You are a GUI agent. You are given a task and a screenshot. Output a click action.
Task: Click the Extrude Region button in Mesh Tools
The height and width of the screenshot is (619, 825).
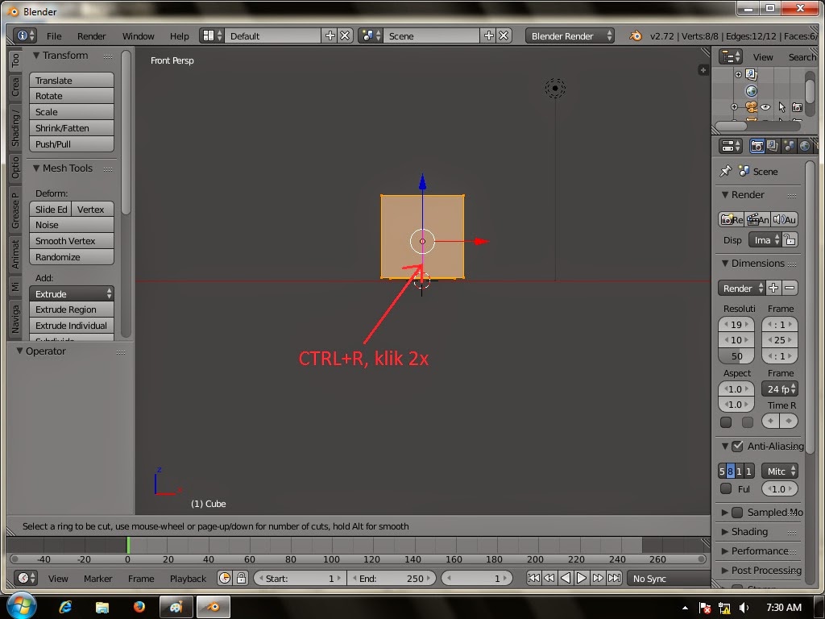(x=72, y=309)
